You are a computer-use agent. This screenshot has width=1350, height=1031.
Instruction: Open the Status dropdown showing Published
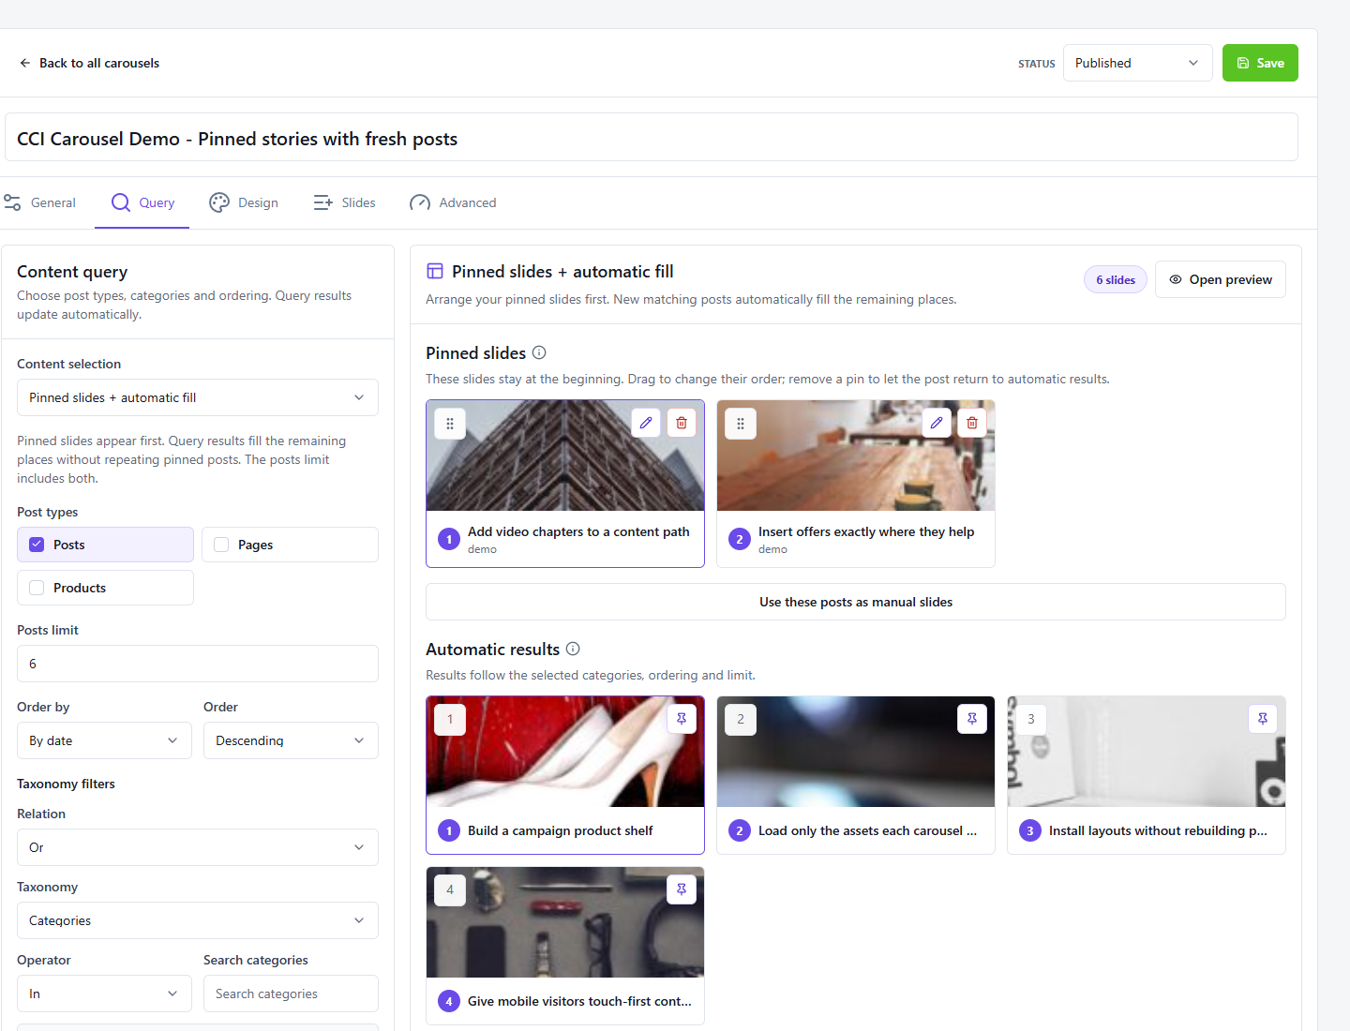(x=1138, y=63)
